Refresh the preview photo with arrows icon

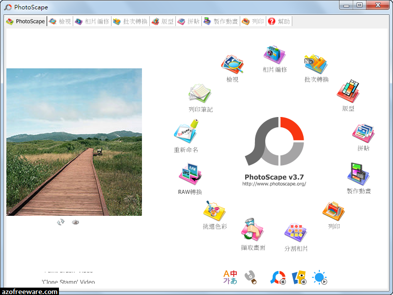[60, 222]
